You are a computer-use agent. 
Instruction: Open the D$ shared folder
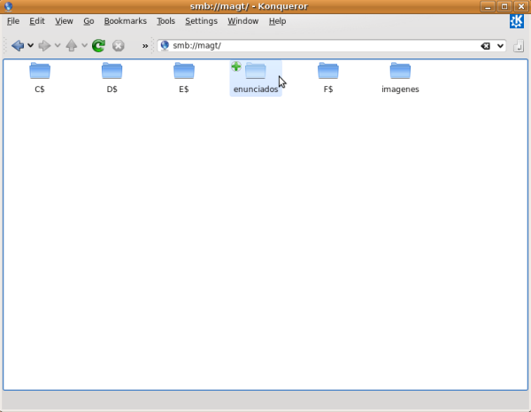[x=112, y=74]
